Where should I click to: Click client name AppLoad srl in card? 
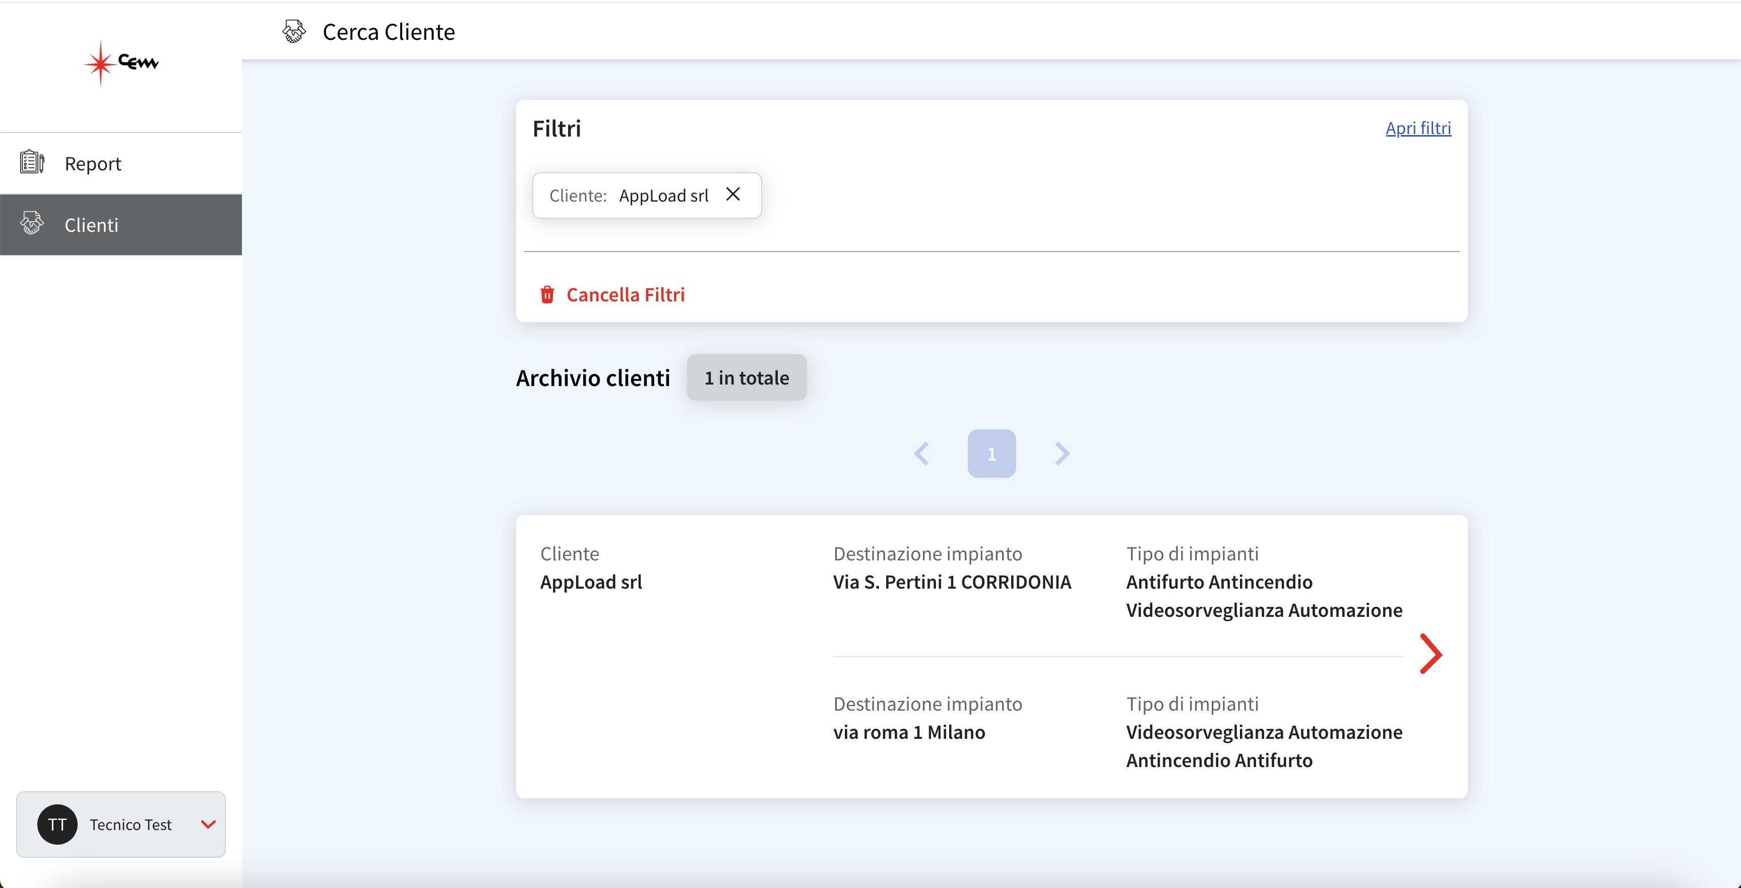(591, 582)
